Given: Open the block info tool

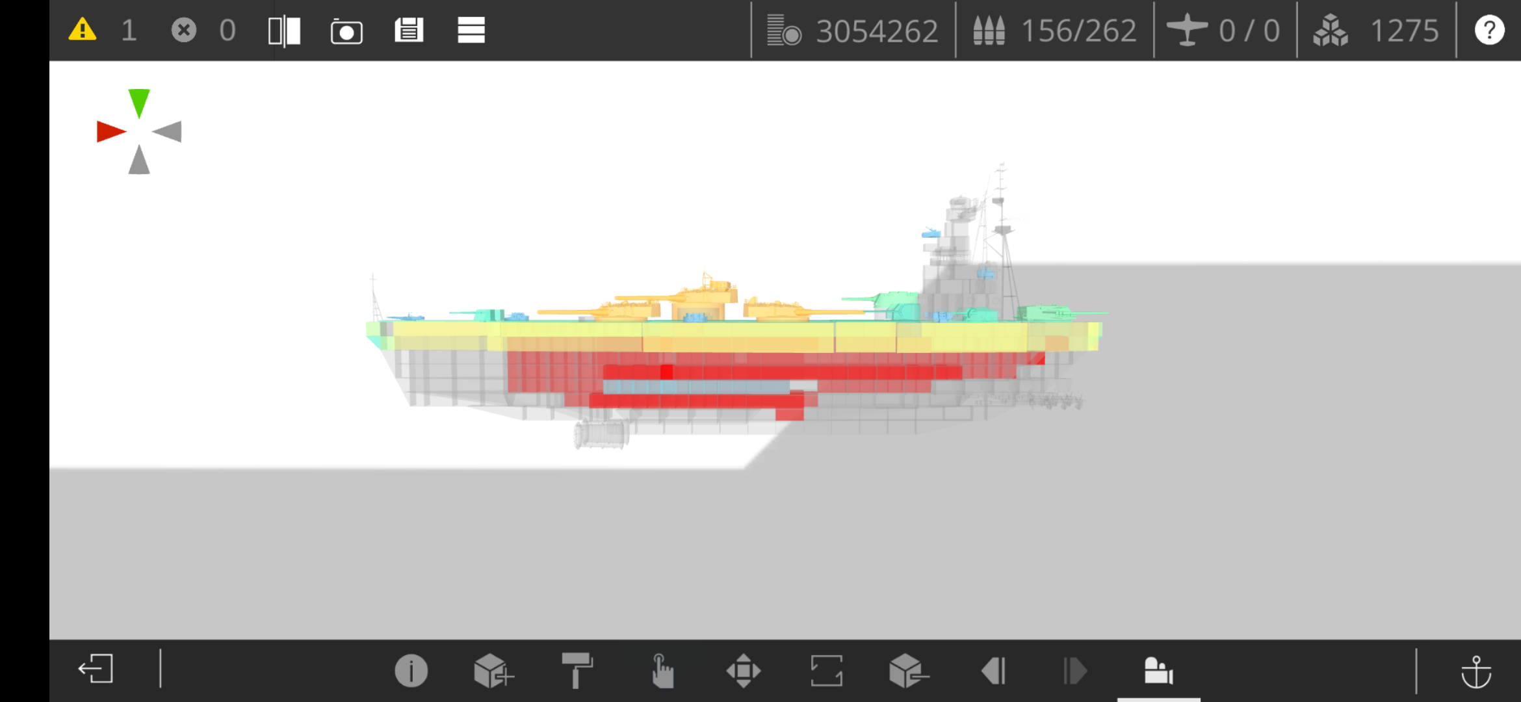Looking at the screenshot, I should click(x=411, y=670).
